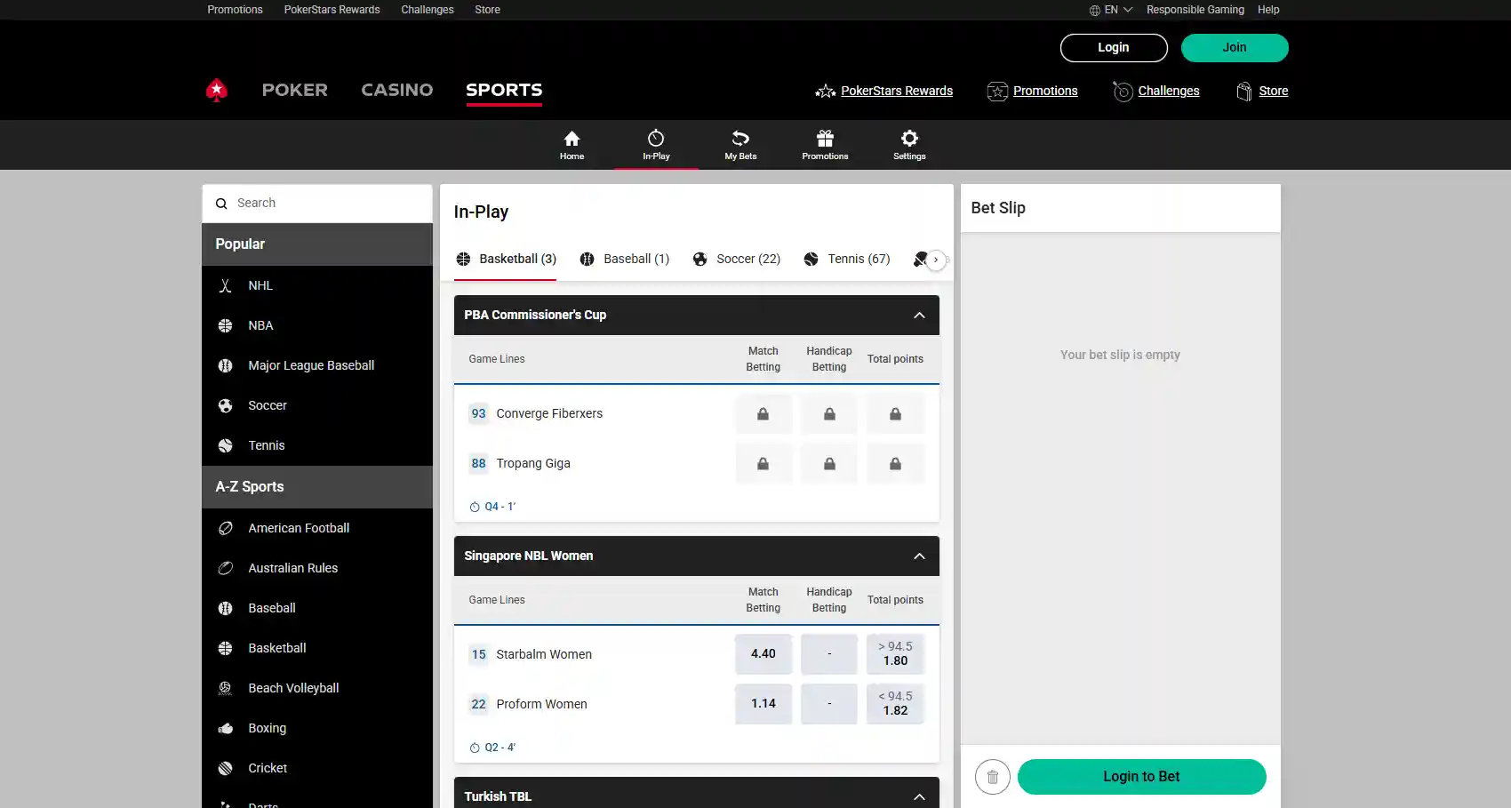Select under 94.5 total points at 1.82

(x=895, y=704)
